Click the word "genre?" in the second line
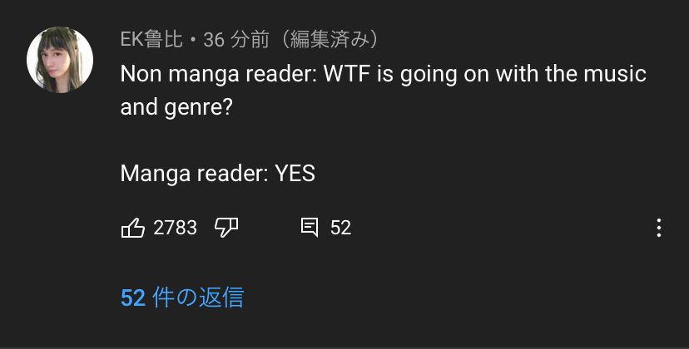The image size is (689, 349). [198, 108]
